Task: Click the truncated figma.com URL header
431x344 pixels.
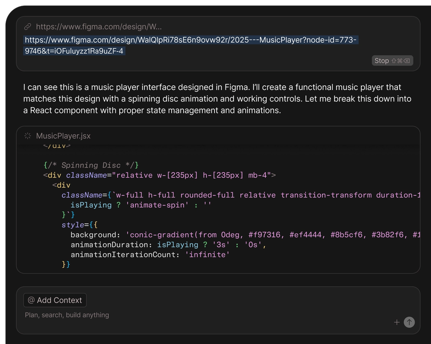Action: coord(99,27)
